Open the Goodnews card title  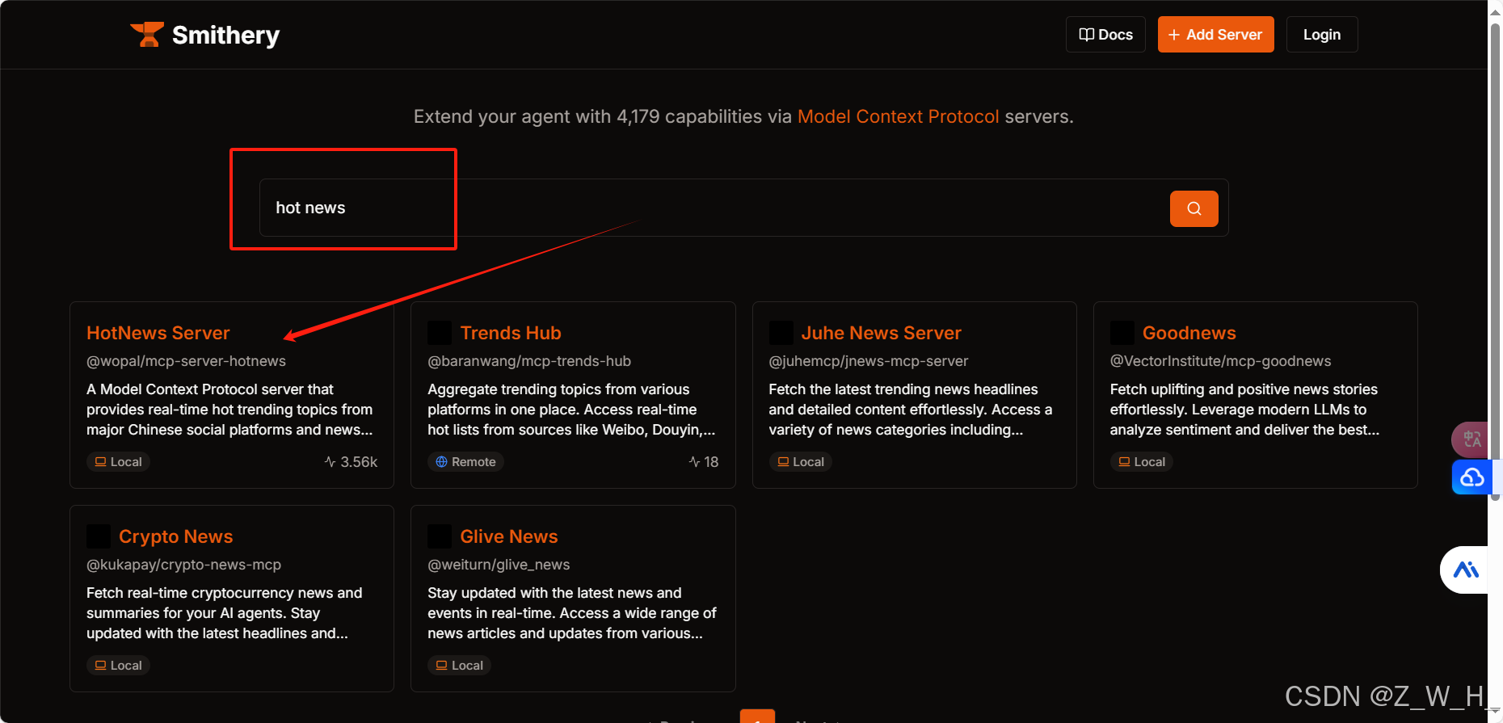[x=1189, y=333]
